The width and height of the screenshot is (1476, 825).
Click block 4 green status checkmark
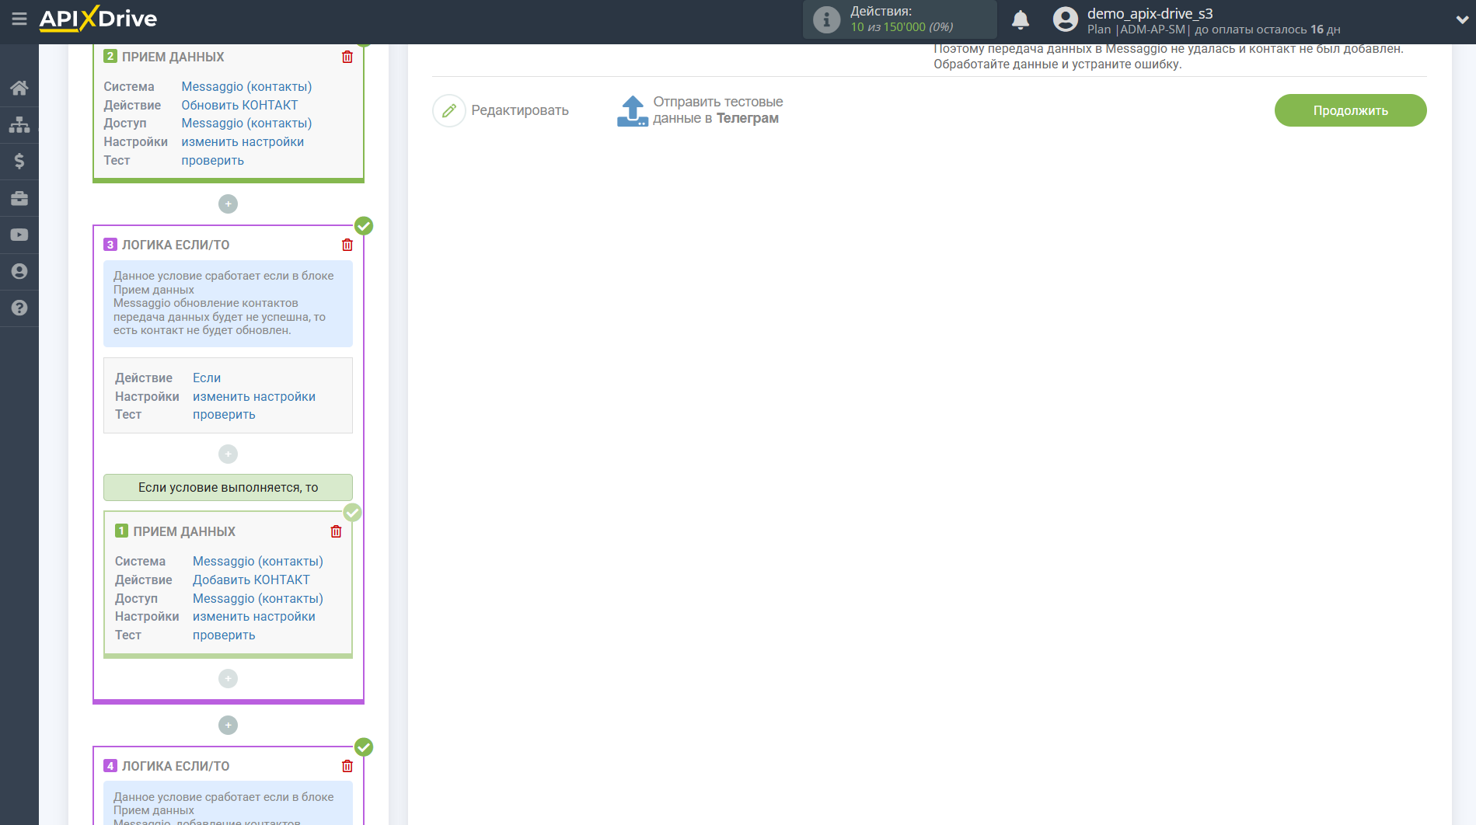click(x=364, y=747)
